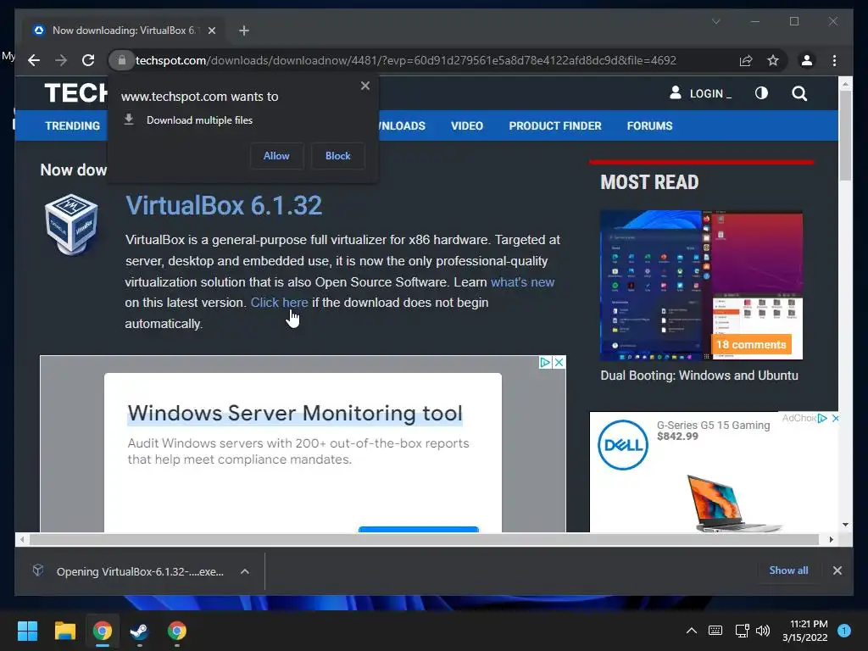
Task: Click the VirtualBox cube logo
Action: pyautogui.click(x=71, y=224)
